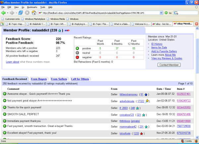Open the Go menu

(23, 7)
